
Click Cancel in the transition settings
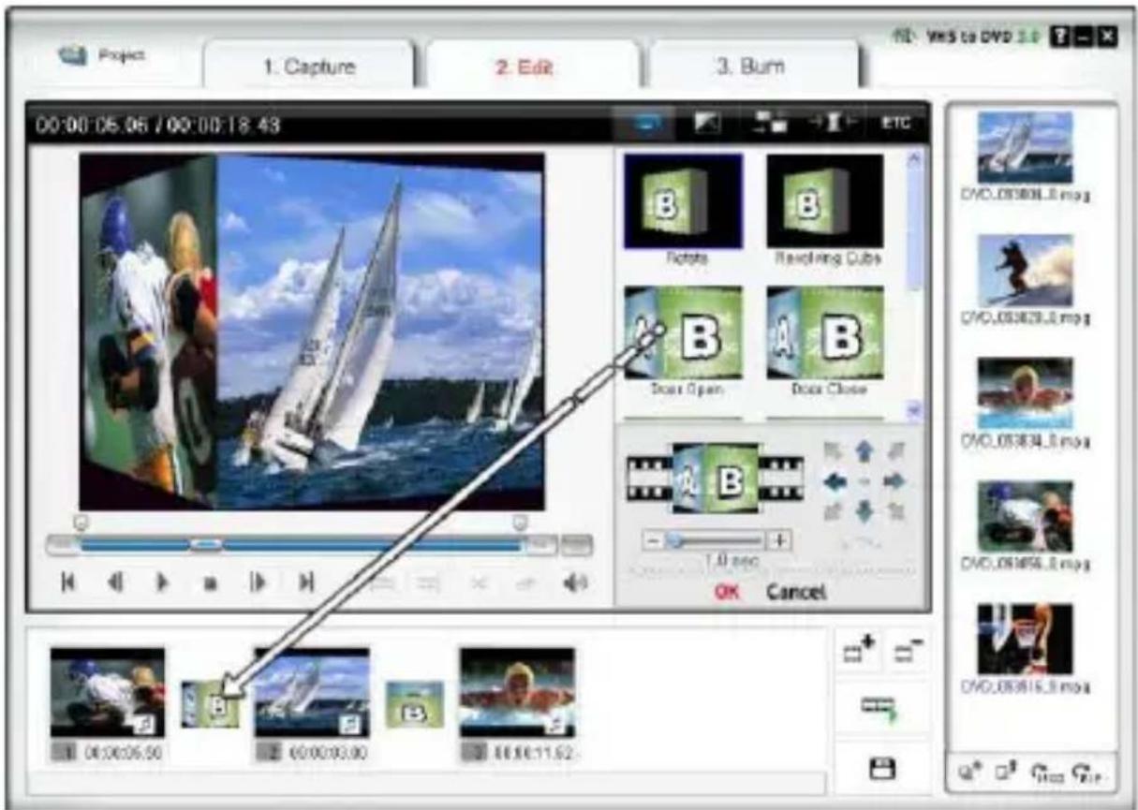tap(795, 592)
